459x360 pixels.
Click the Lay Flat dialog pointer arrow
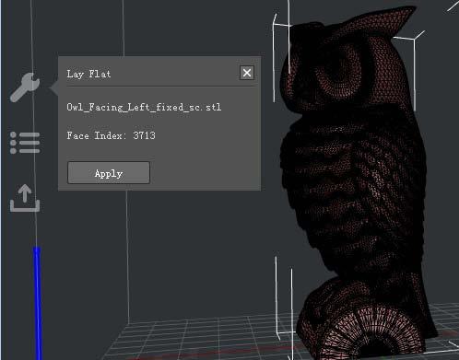pos(54,87)
